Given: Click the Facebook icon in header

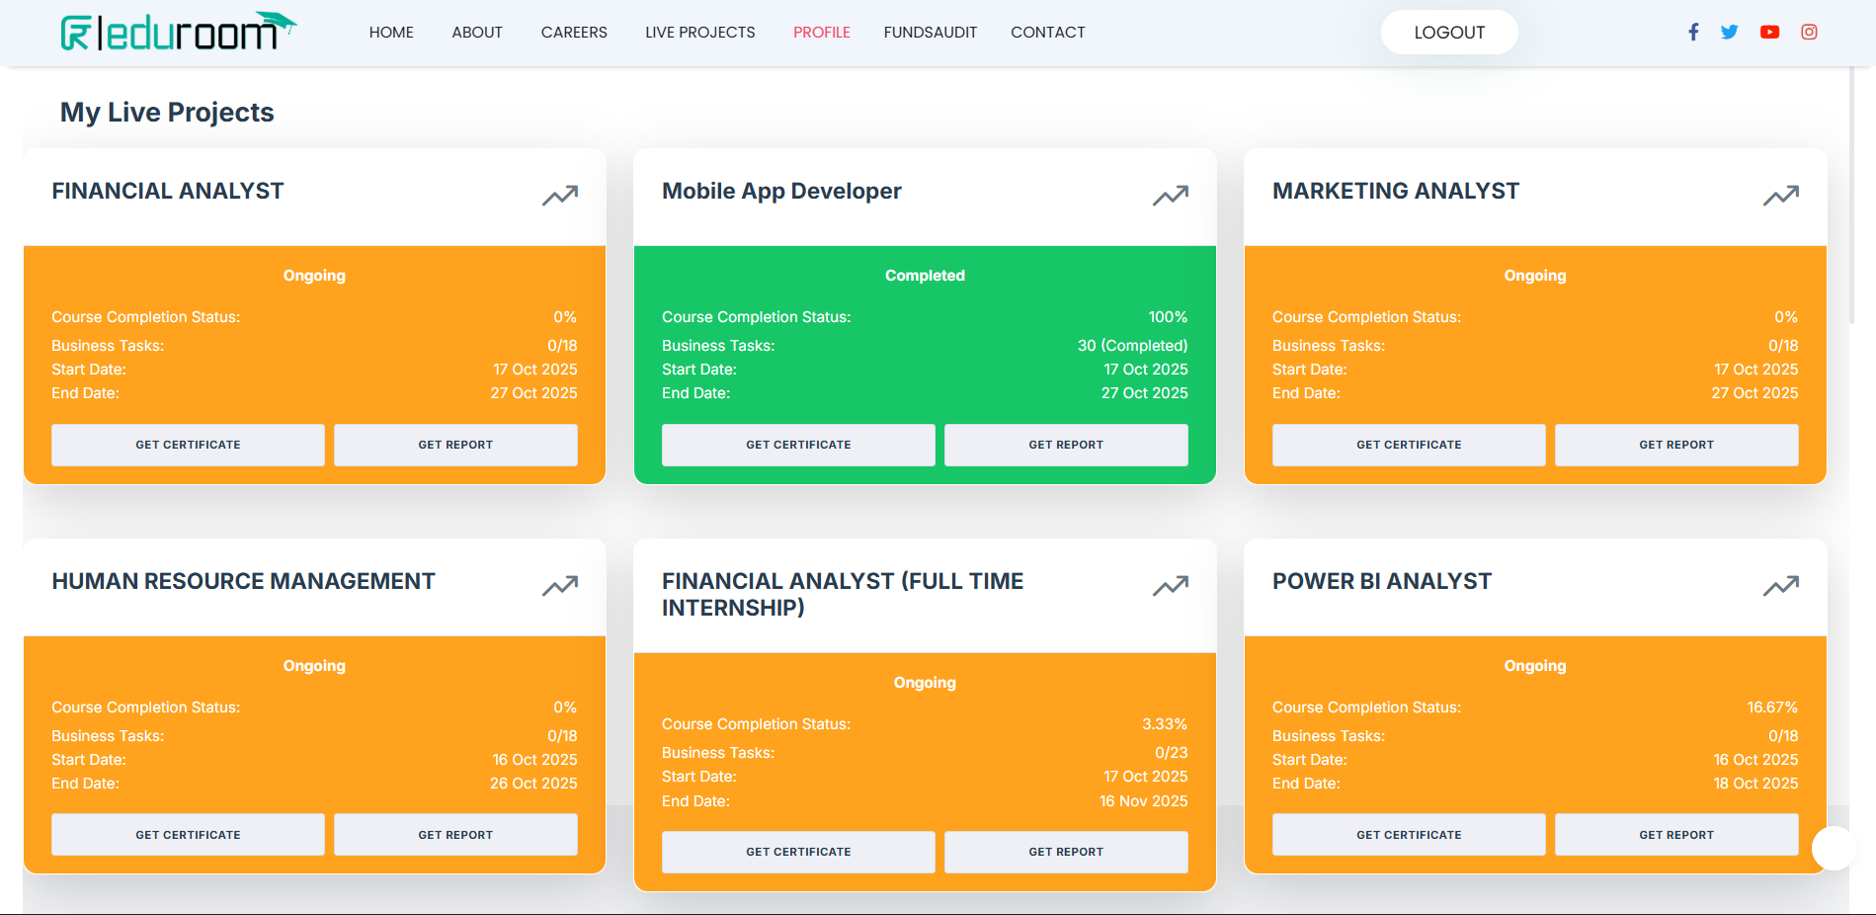Looking at the screenshot, I should [1693, 32].
